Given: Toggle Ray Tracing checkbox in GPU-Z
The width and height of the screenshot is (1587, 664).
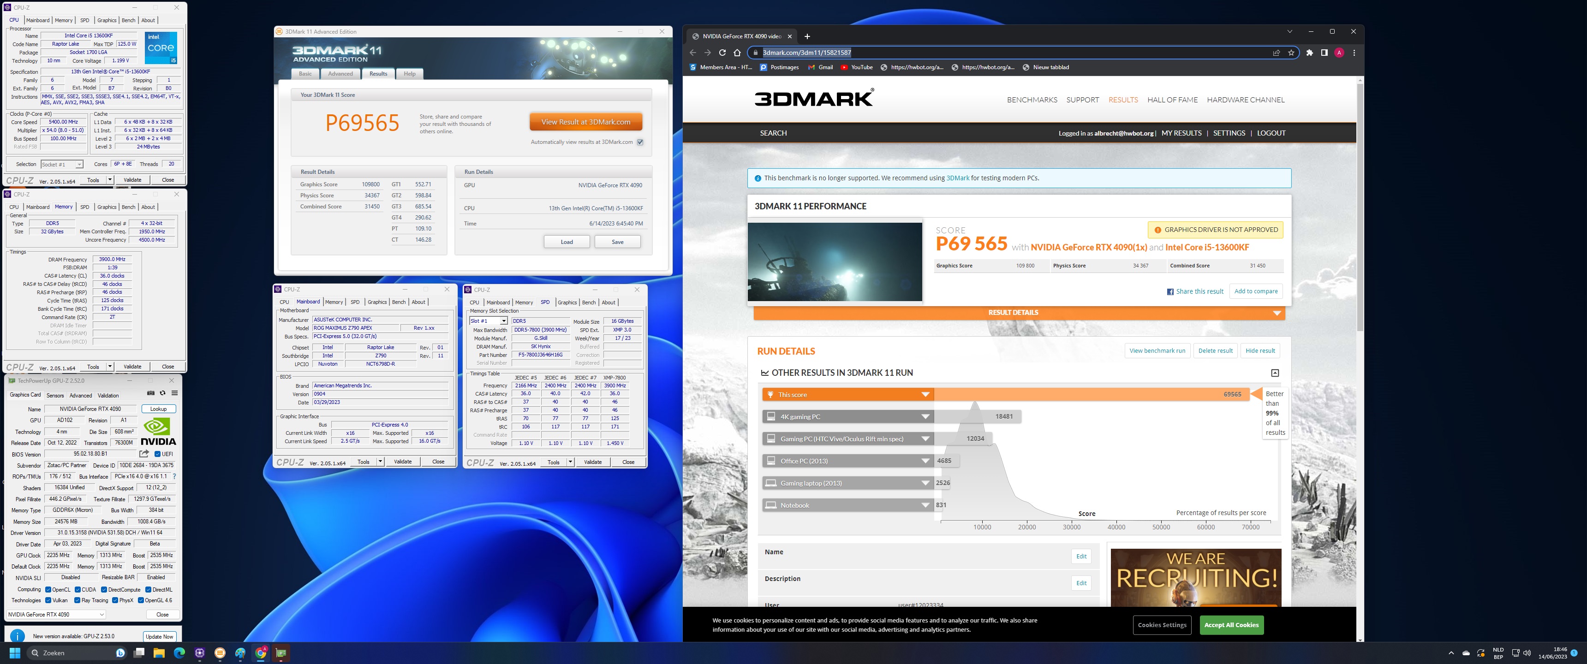Looking at the screenshot, I should [77, 600].
